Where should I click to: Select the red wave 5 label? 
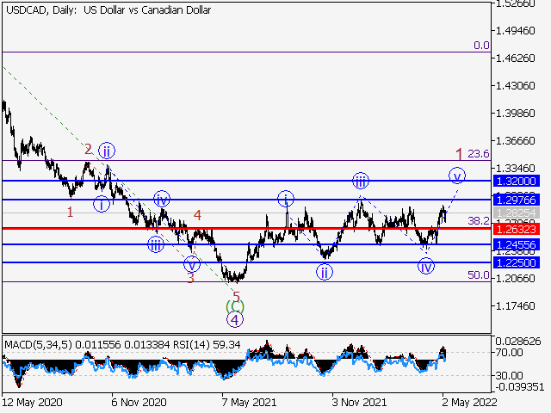[235, 293]
